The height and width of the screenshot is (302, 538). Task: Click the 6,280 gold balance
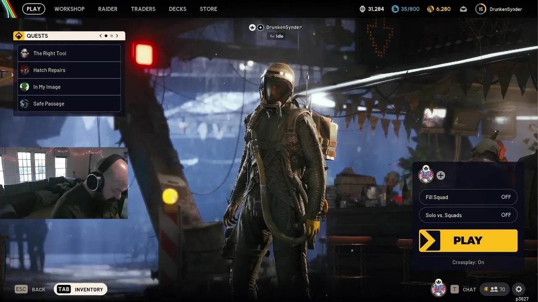point(443,9)
